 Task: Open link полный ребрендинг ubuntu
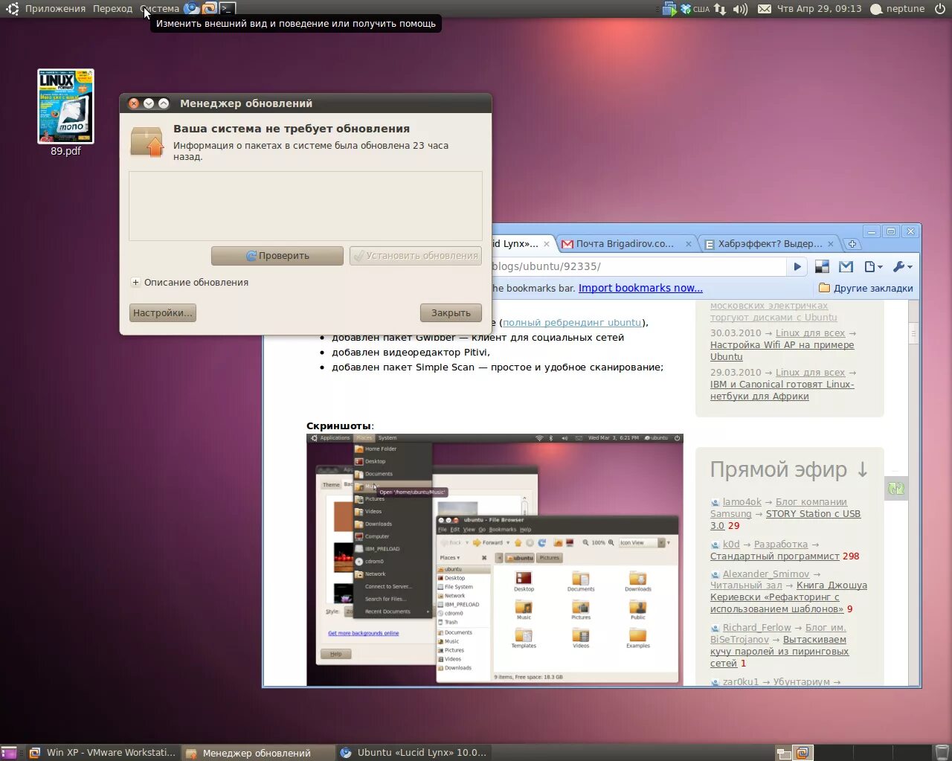(x=572, y=323)
